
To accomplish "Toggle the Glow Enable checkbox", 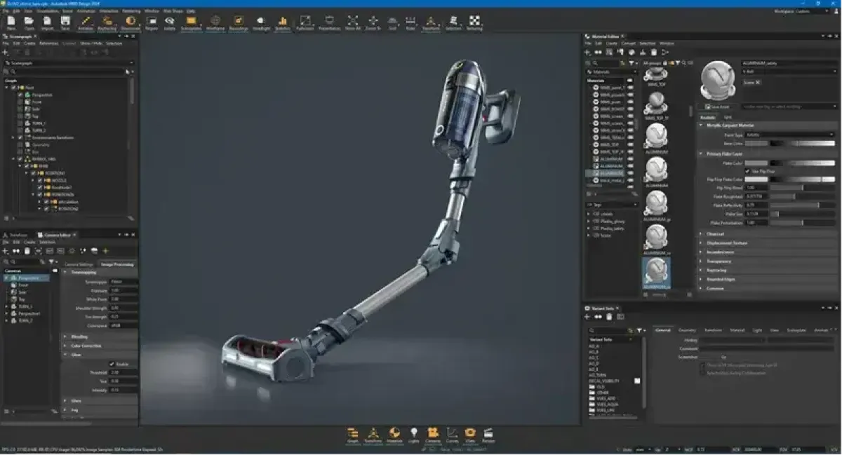I will 112,364.
